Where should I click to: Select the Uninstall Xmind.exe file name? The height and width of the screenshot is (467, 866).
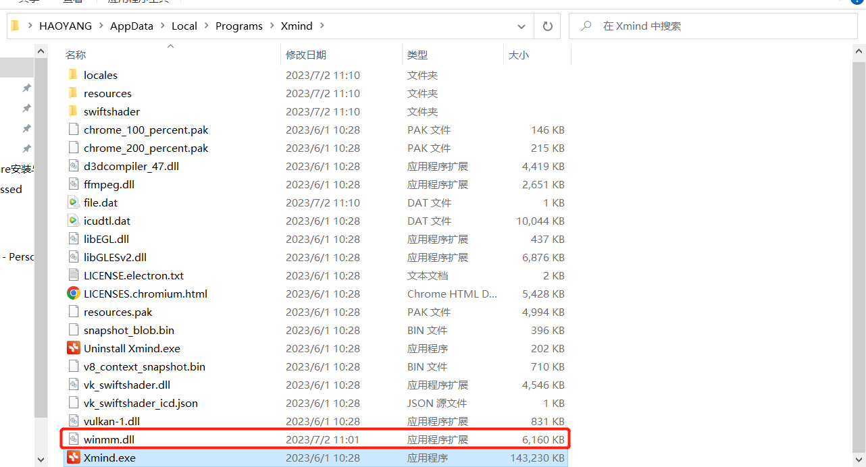tap(132, 348)
